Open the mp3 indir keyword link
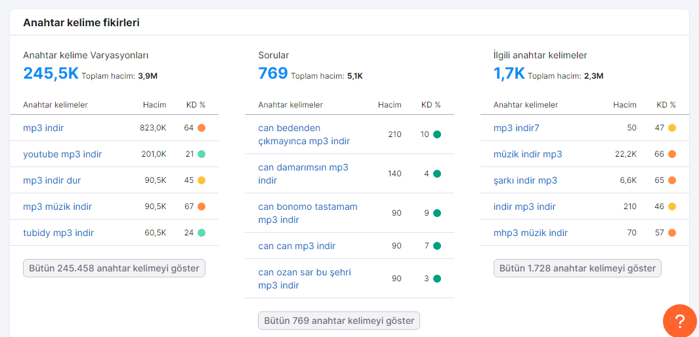Image resolution: width=699 pixels, height=337 pixels. (x=43, y=129)
